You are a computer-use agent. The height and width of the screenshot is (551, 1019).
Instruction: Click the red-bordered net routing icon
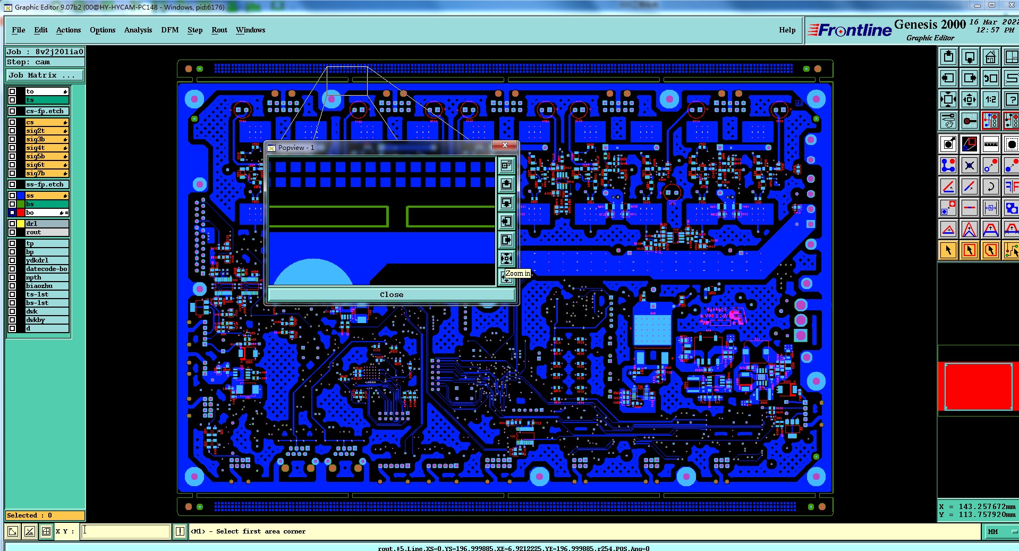coord(991,121)
